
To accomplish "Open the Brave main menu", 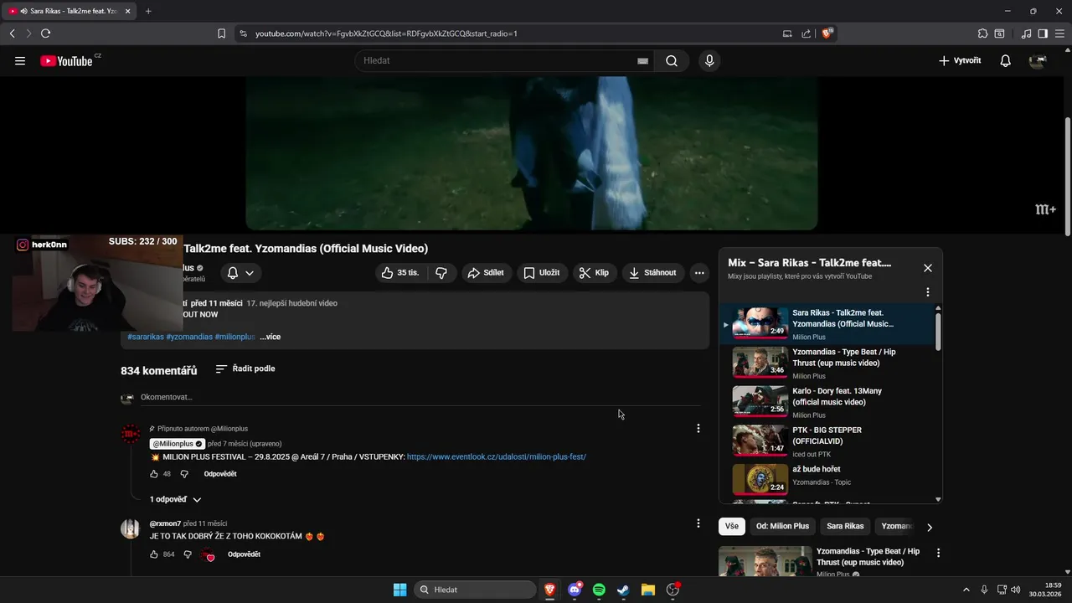I will [1059, 33].
